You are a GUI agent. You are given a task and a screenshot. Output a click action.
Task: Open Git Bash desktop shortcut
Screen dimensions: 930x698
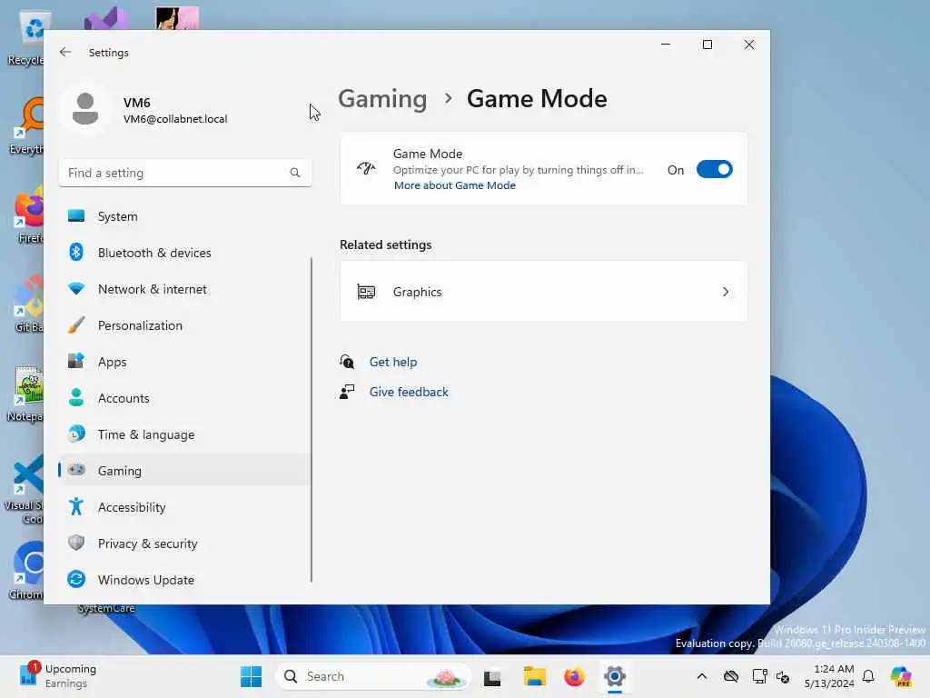(27, 305)
